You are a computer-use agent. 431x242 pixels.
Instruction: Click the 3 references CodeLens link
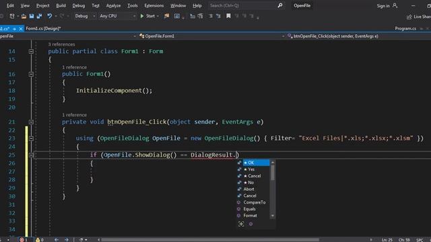(61, 44)
